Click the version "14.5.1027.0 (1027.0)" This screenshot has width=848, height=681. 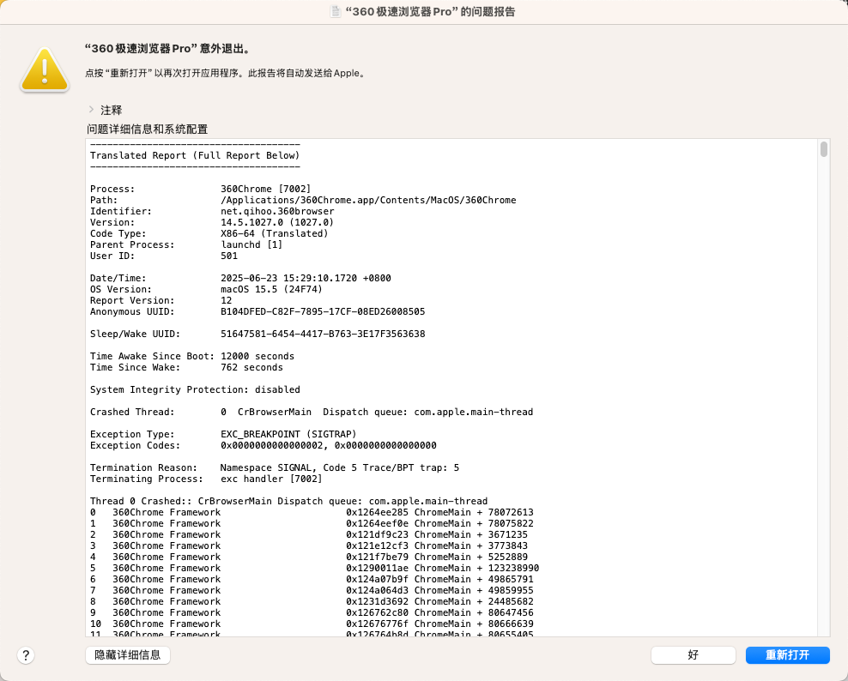[277, 223]
